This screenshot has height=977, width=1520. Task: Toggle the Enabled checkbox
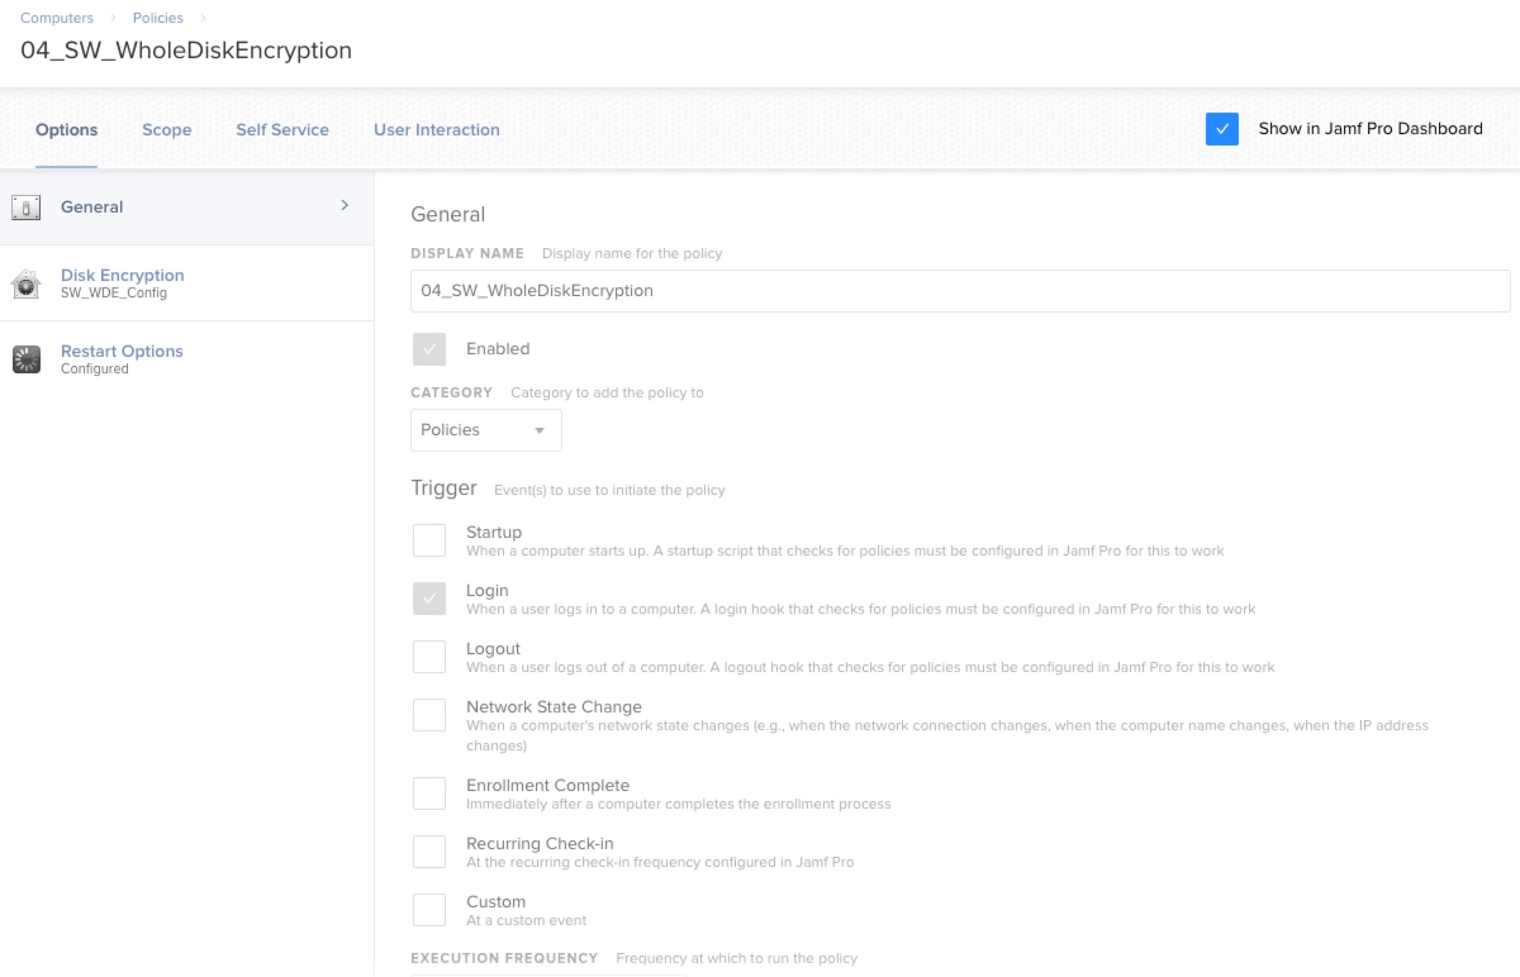(429, 349)
